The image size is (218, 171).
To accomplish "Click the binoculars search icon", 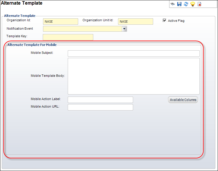I will (x=173, y=4).
